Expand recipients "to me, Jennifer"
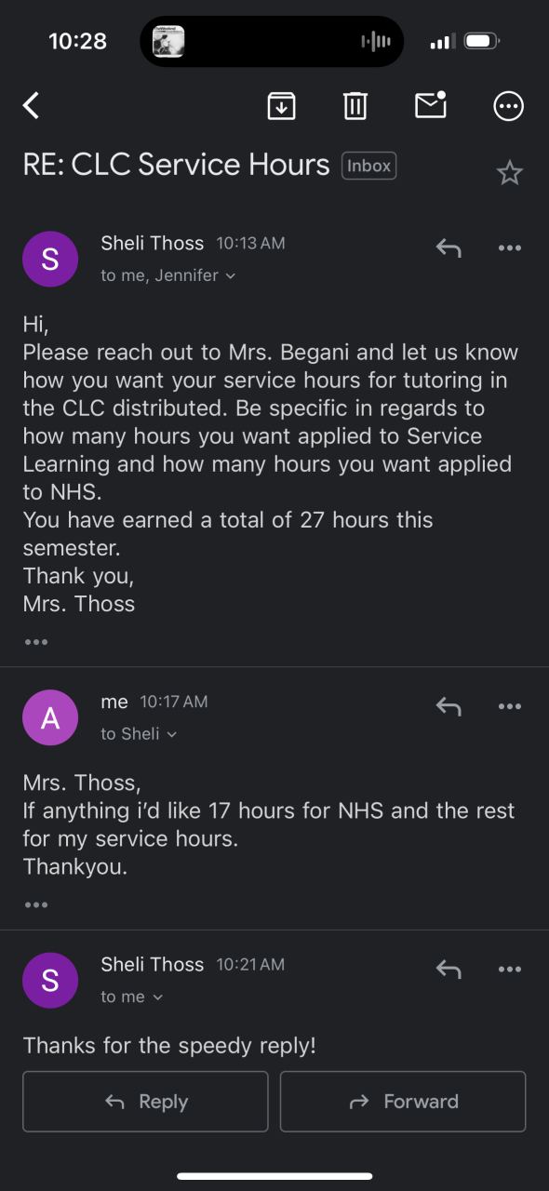Screen dimensions: 549x1191 point(168,275)
